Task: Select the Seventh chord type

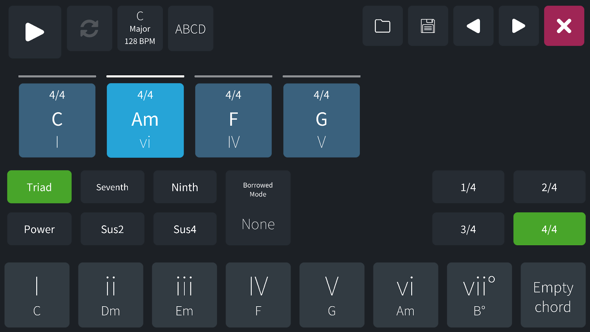Action: tap(112, 187)
